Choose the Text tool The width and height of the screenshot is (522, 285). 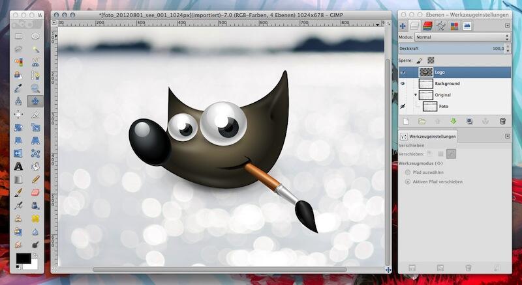(18, 166)
